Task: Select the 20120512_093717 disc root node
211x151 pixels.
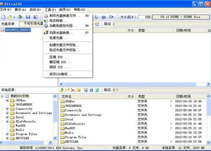Action: (x=18, y=30)
